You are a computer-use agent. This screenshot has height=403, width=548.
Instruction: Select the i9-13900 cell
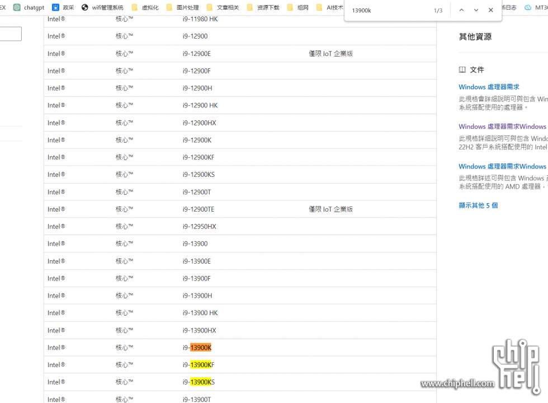click(195, 243)
